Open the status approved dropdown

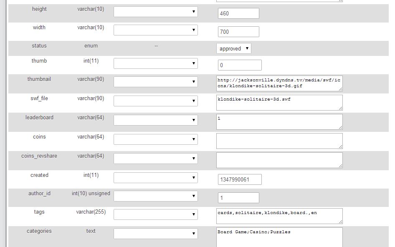pos(234,48)
